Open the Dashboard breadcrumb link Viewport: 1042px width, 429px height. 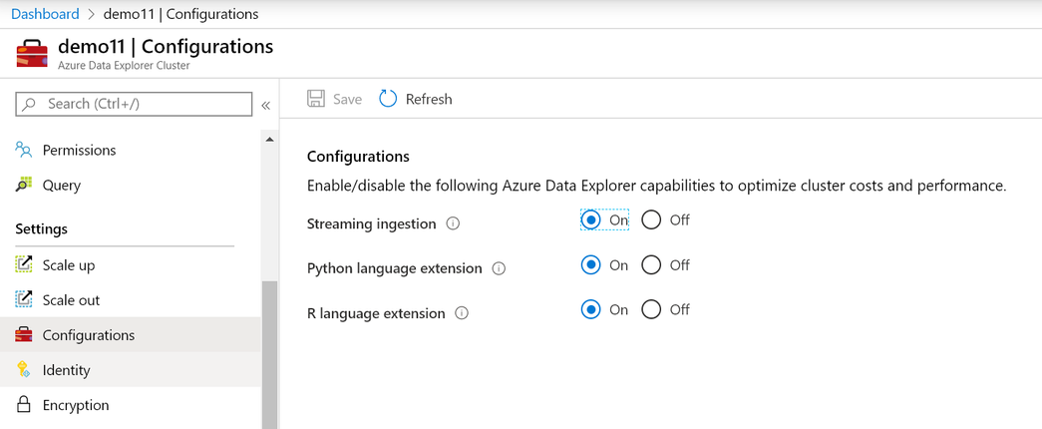coord(45,14)
